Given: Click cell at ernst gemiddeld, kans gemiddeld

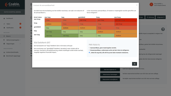Looking at the screenshot, I should (87, 28).
